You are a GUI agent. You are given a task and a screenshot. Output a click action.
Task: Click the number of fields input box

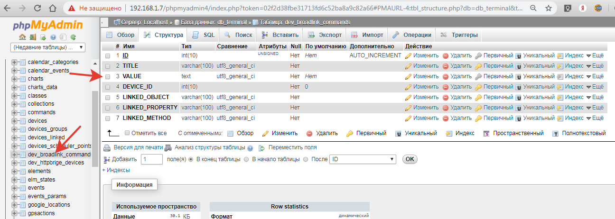[x=152, y=159]
